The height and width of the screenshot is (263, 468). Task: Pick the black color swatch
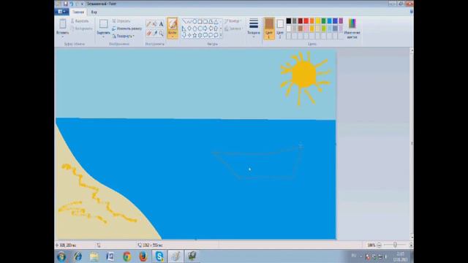click(x=289, y=21)
